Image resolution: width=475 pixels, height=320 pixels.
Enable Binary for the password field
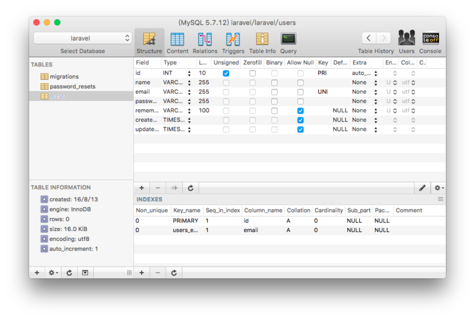274,101
